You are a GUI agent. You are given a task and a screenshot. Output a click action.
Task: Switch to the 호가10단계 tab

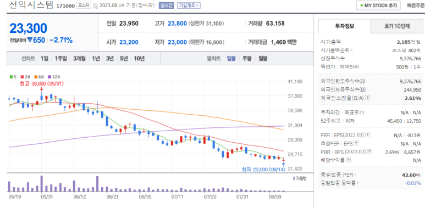pos(397,26)
